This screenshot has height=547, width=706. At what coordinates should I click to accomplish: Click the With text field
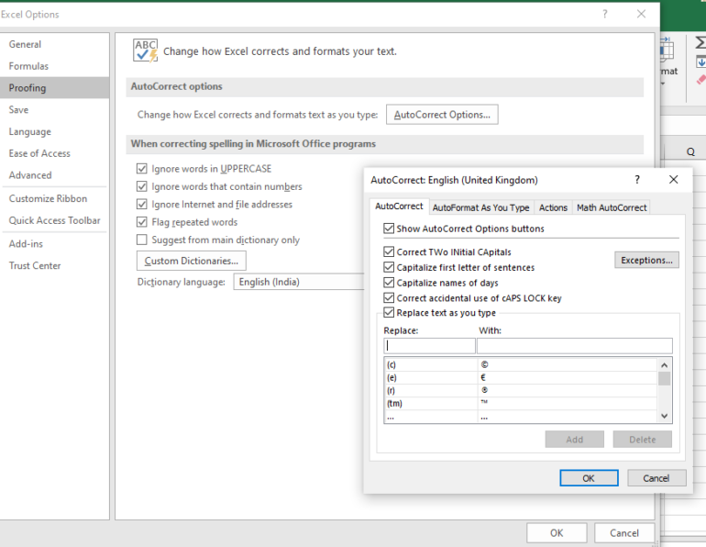click(575, 346)
